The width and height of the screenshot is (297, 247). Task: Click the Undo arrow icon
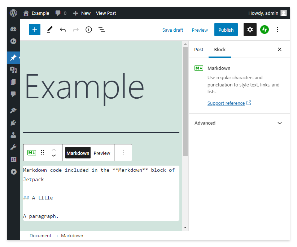tap(63, 30)
